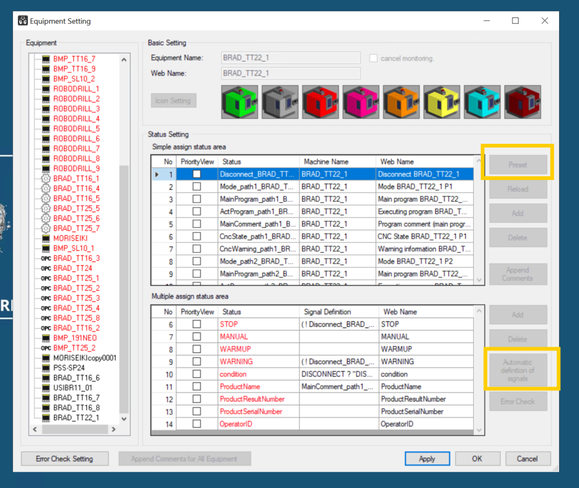Click the Web Name input field

290,73
